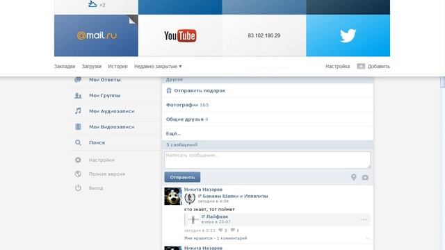Expand the Ещё.. row
This screenshot has width=445, height=250.
pos(268,133)
